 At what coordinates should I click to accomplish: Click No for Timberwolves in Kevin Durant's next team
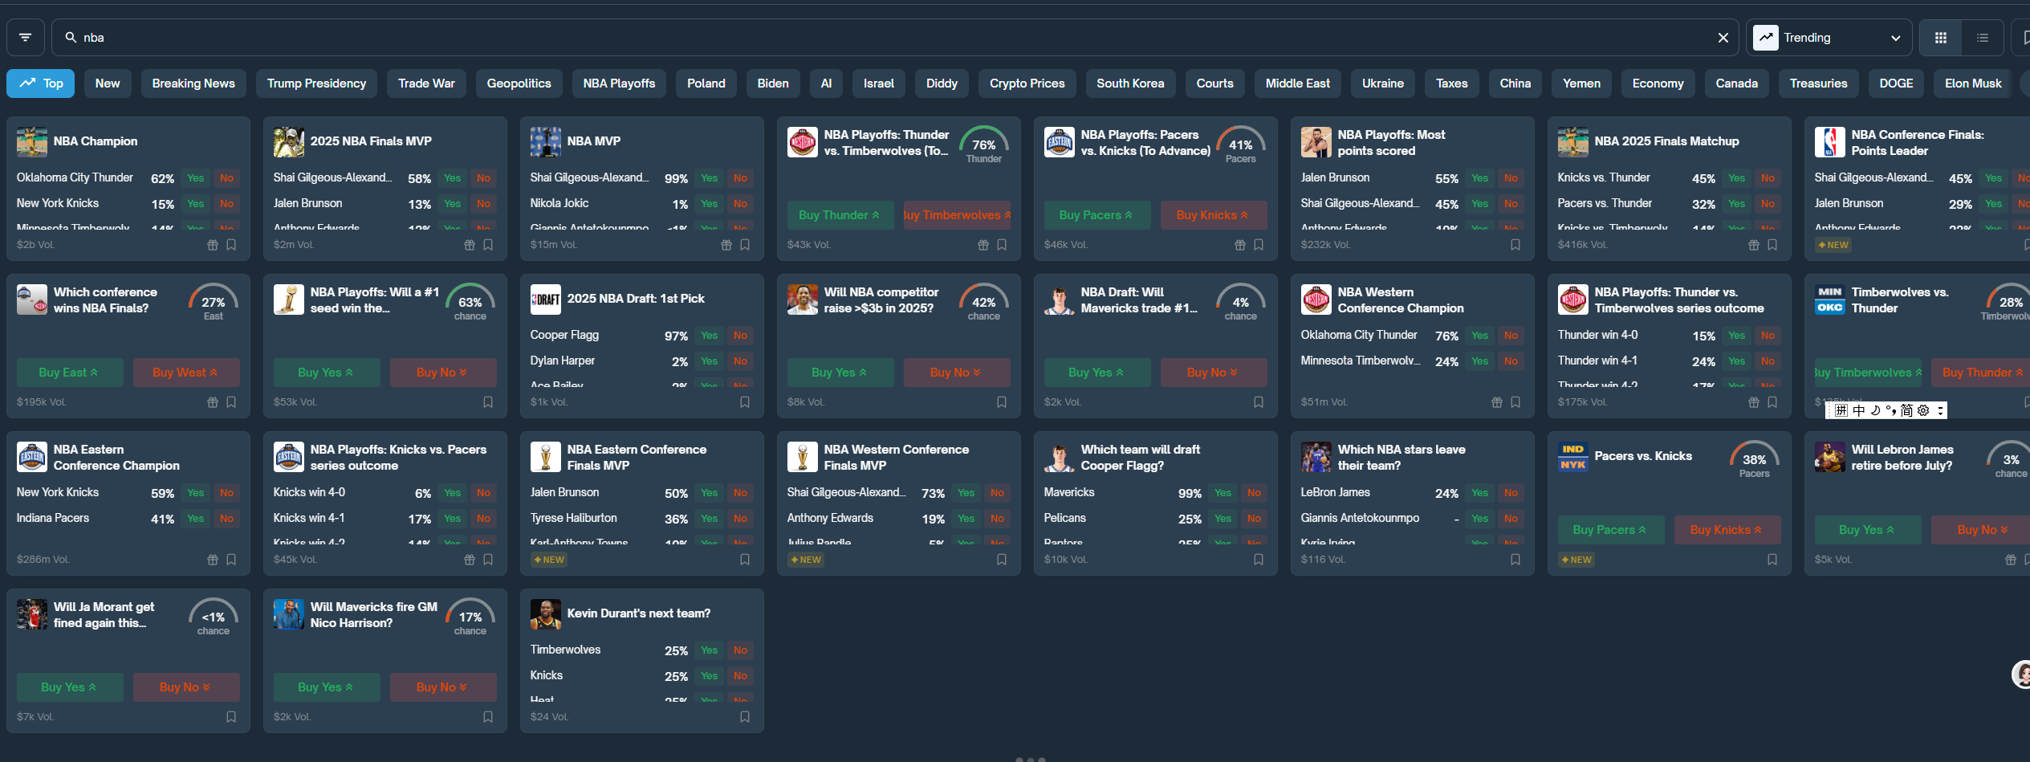pos(740,650)
